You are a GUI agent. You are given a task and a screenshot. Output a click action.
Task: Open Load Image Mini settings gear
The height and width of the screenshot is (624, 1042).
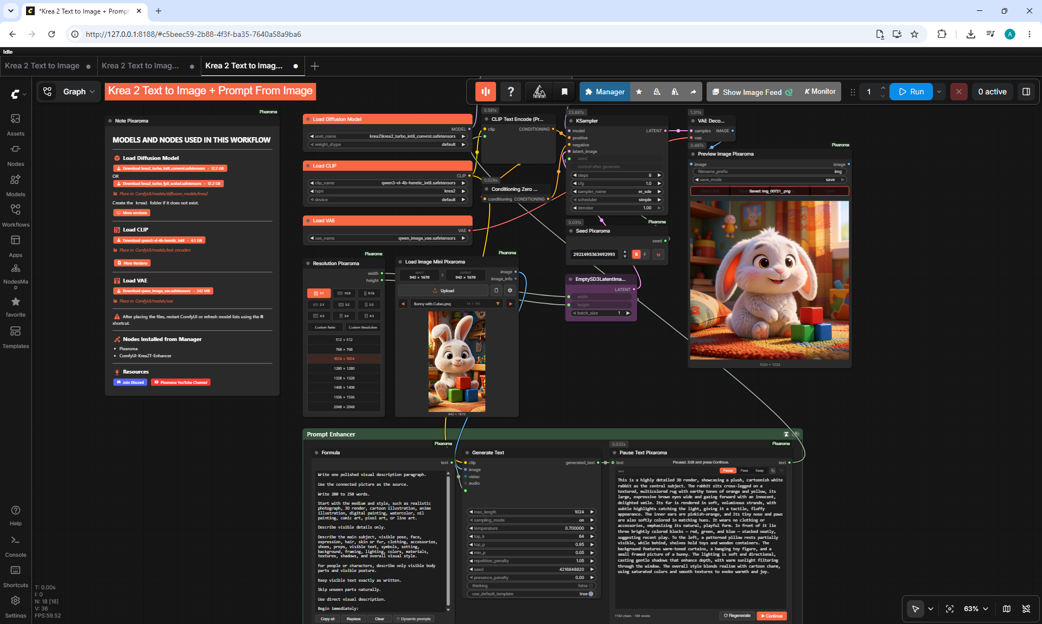(x=510, y=291)
